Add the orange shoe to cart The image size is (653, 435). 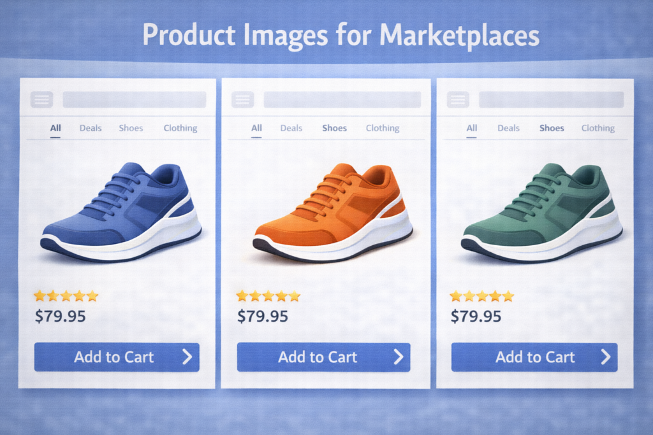coord(323,357)
